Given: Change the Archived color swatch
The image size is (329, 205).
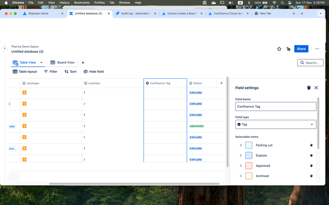Looking at the screenshot, I should click(x=249, y=176).
